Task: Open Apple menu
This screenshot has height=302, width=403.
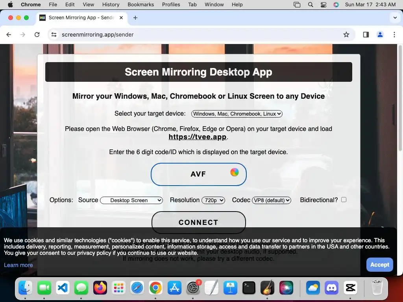Action: 10,4
